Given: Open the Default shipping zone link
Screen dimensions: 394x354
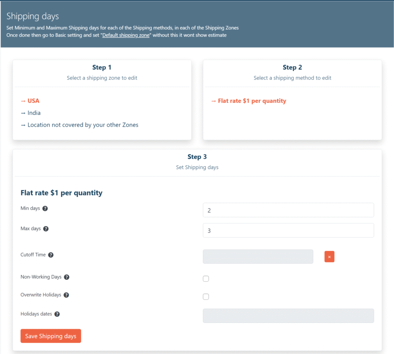Looking at the screenshot, I should point(126,35).
